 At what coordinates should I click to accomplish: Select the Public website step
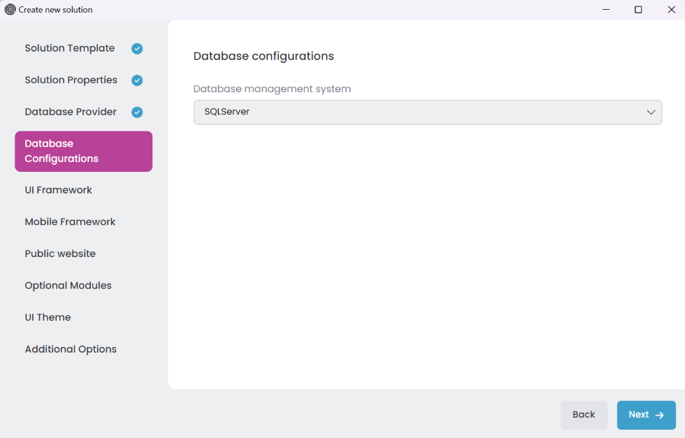59,253
